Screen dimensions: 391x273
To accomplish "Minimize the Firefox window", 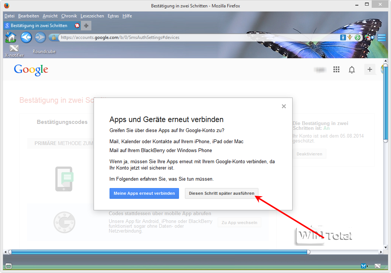I will pyautogui.click(x=356, y=4).
